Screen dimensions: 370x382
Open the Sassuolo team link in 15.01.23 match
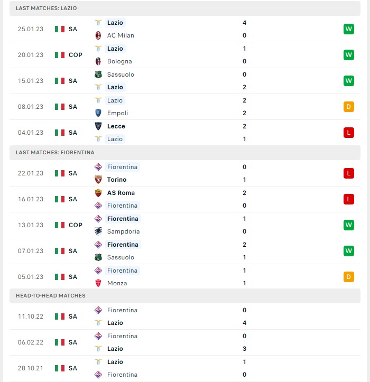[121, 74]
